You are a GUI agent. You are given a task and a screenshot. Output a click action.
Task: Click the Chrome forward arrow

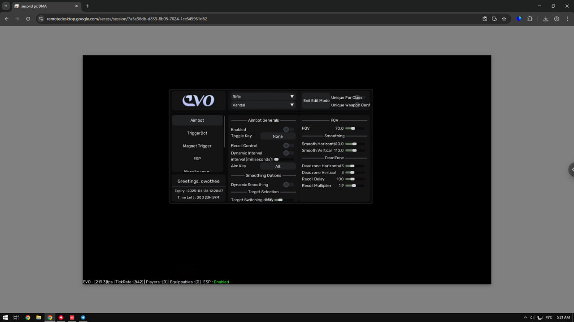coord(17,19)
